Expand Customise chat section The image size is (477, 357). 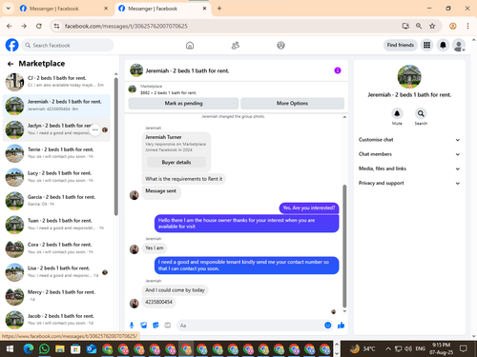pyautogui.click(x=409, y=140)
